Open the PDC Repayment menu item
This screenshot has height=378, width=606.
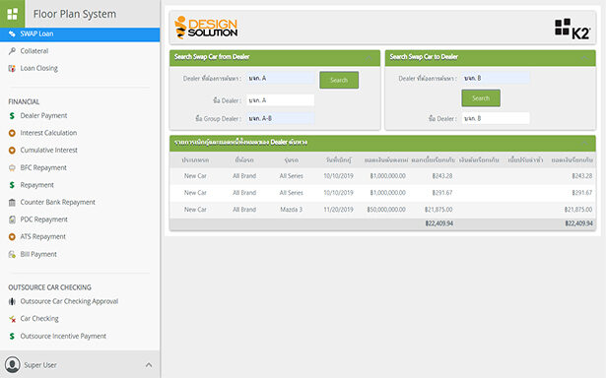43,220
